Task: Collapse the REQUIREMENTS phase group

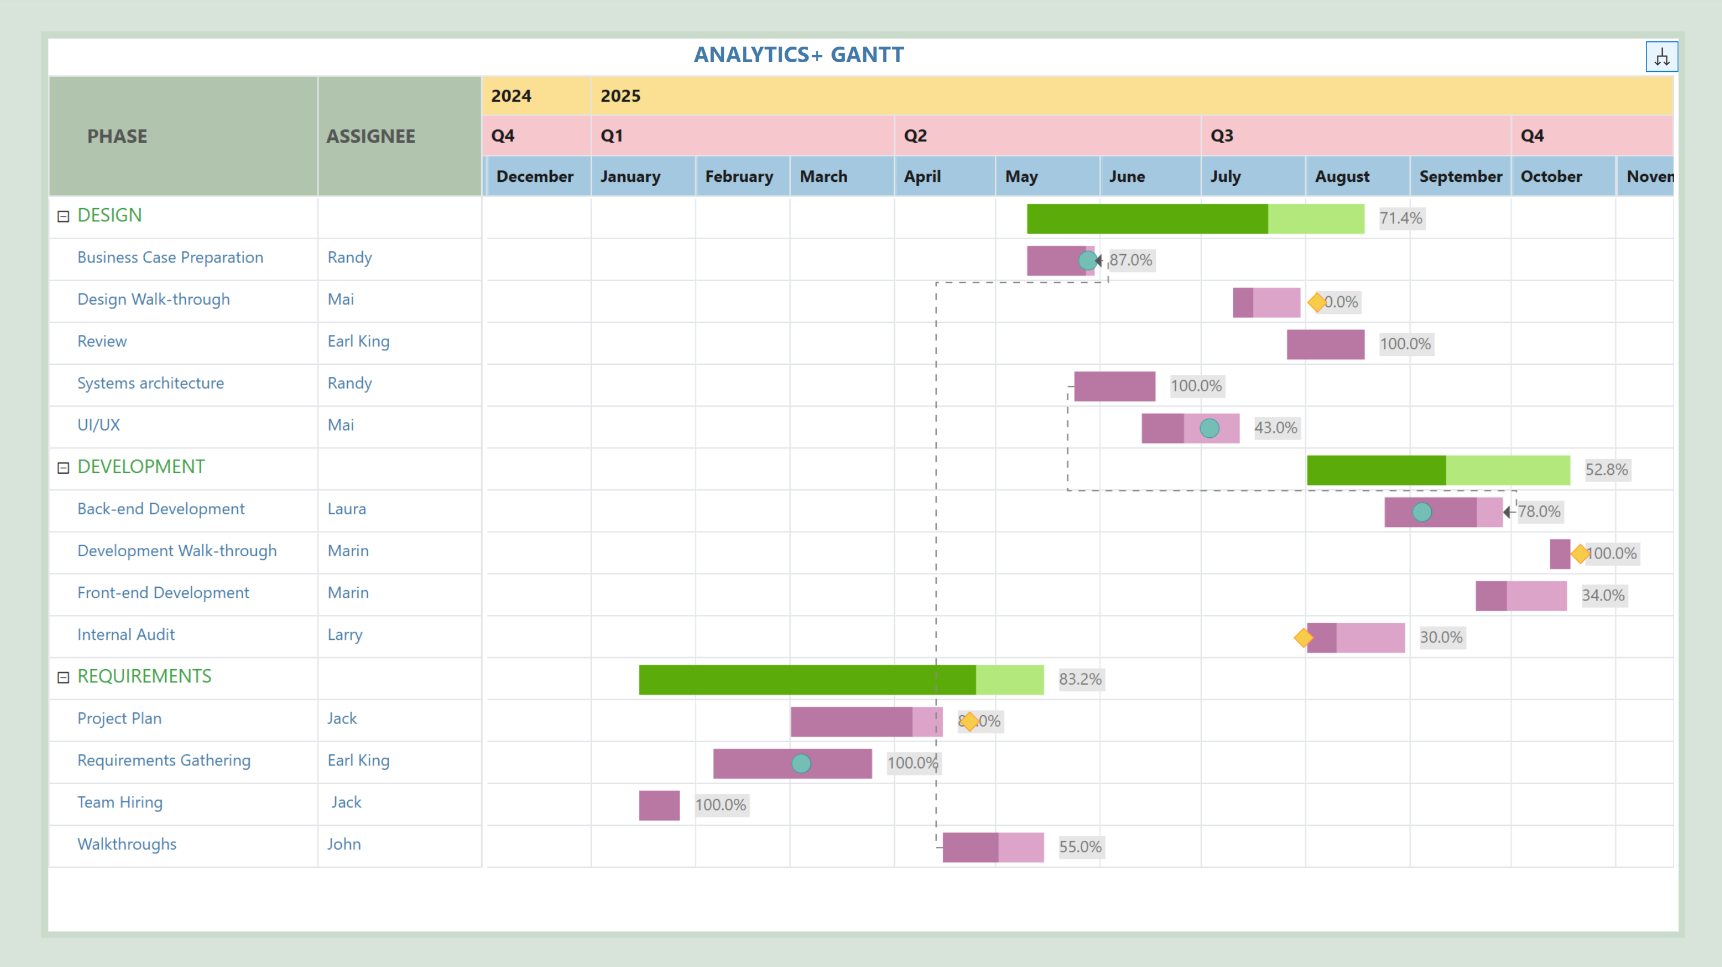Action: 63,678
